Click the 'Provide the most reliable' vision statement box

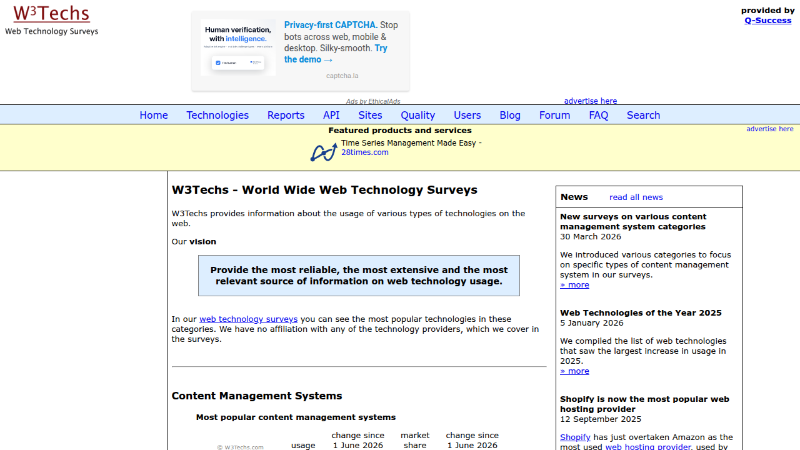[359, 276]
